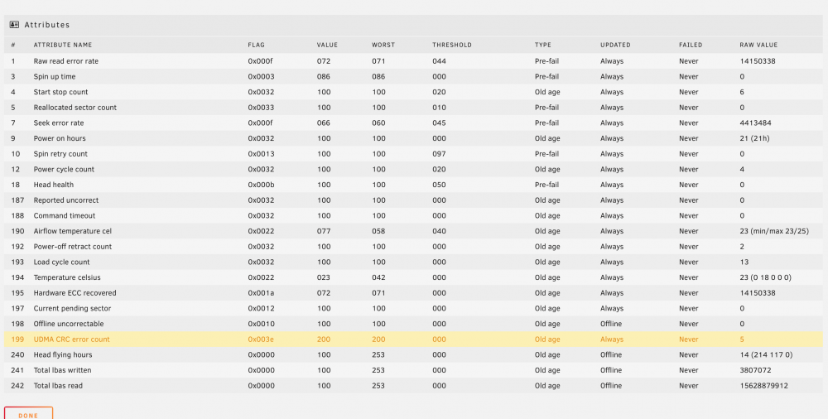Click the UPDATED column header

[615, 45]
